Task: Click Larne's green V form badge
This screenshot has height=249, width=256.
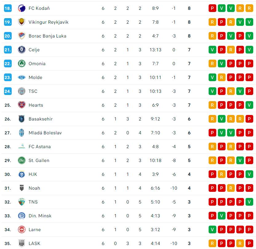Action: coord(212,230)
